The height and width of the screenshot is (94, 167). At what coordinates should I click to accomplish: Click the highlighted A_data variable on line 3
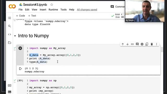tap(34, 55)
